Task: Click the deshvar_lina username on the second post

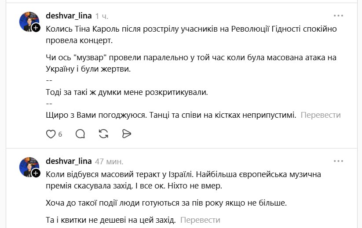Action: (69, 161)
